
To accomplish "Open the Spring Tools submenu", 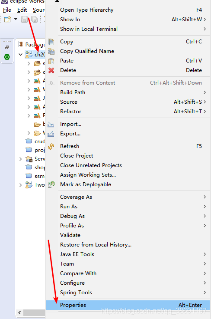I will [x=128, y=293].
